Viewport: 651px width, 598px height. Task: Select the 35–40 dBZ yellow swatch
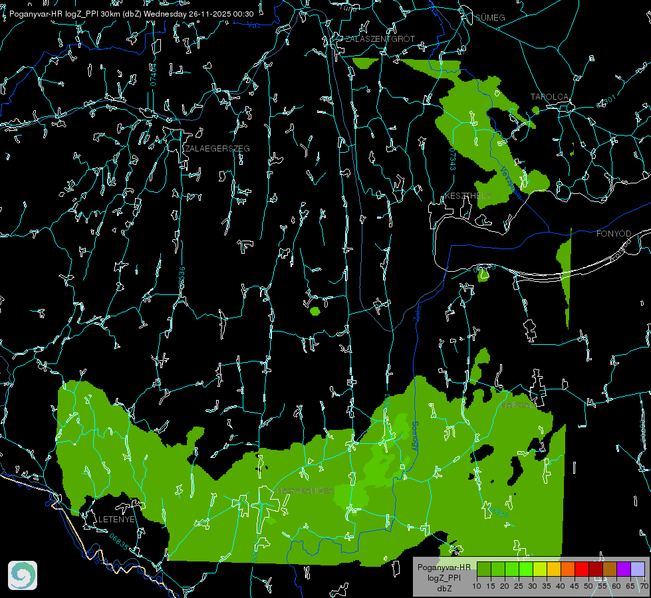(554, 569)
